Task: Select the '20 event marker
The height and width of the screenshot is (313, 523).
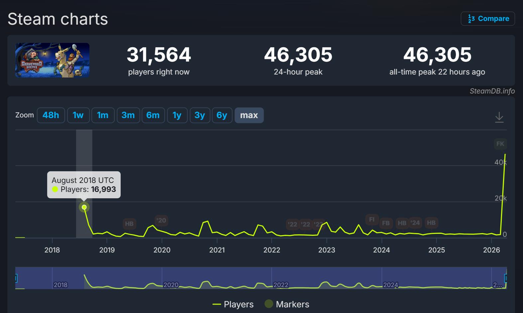Action: [161, 220]
